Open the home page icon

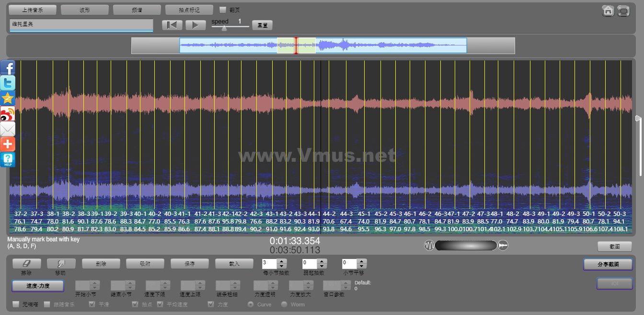tap(608, 11)
